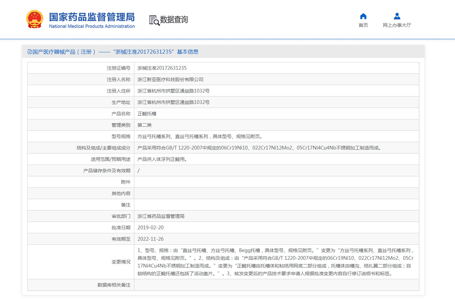Click the 附件 label
Viewport: 455px width, 300px height.
[x=126, y=182]
